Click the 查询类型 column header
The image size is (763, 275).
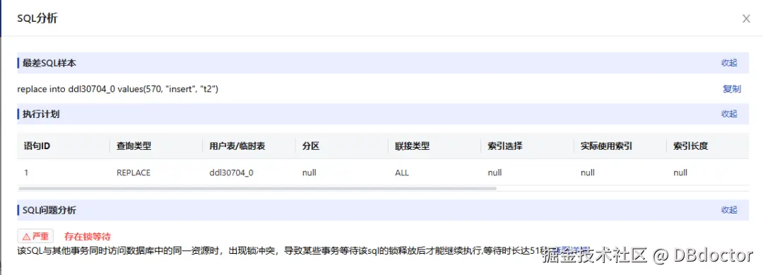pos(134,146)
